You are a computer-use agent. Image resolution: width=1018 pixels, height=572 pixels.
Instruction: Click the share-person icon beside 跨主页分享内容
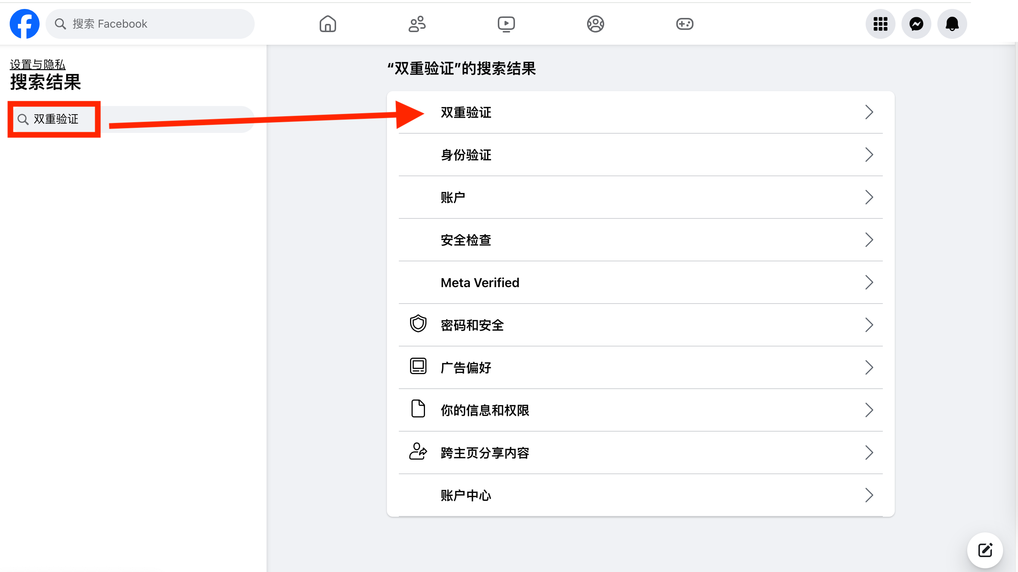[418, 451]
